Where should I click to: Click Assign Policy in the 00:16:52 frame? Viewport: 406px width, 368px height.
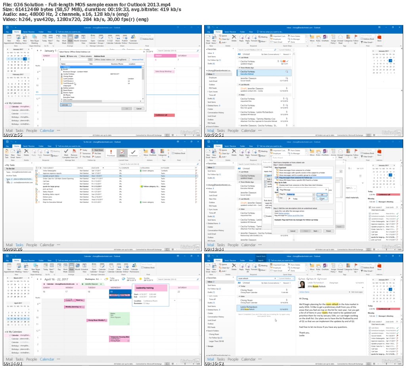(x=333, y=268)
